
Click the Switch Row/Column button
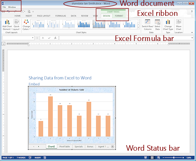148,25
